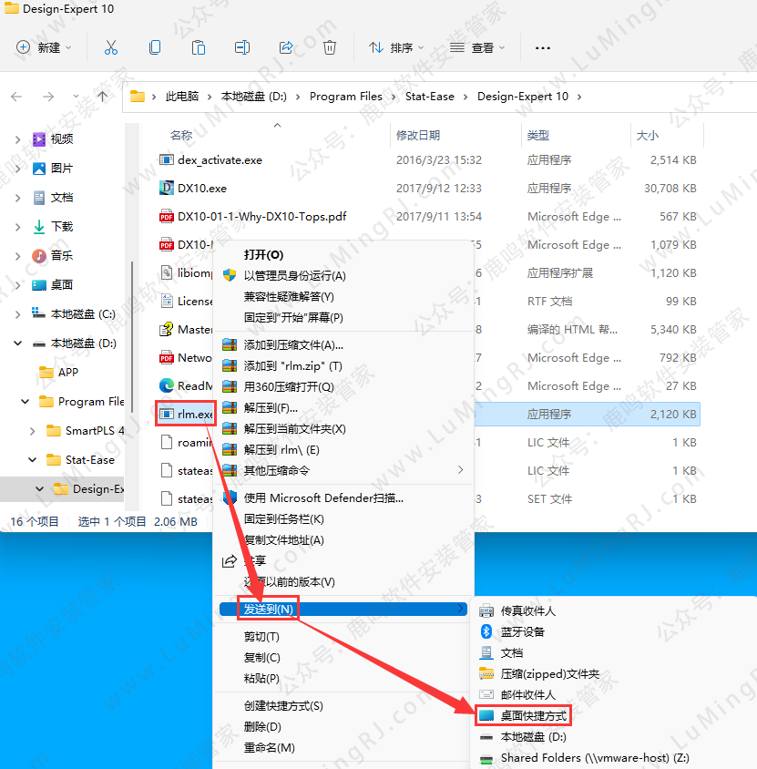
Task: Expand the 本地磁盘 (C:) tree node
Action: (17, 313)
